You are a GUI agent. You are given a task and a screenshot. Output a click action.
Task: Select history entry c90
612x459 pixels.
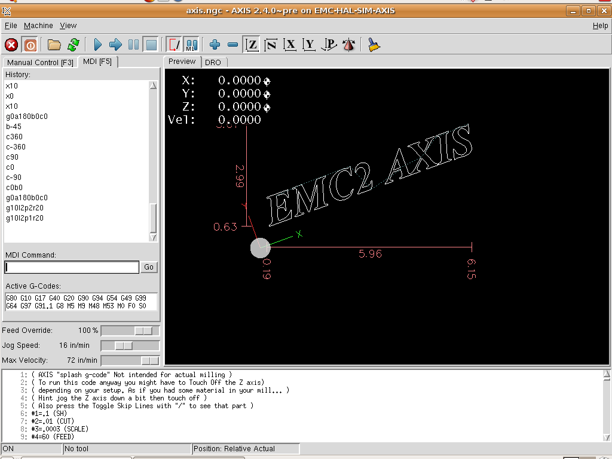(x=12, y=157)
